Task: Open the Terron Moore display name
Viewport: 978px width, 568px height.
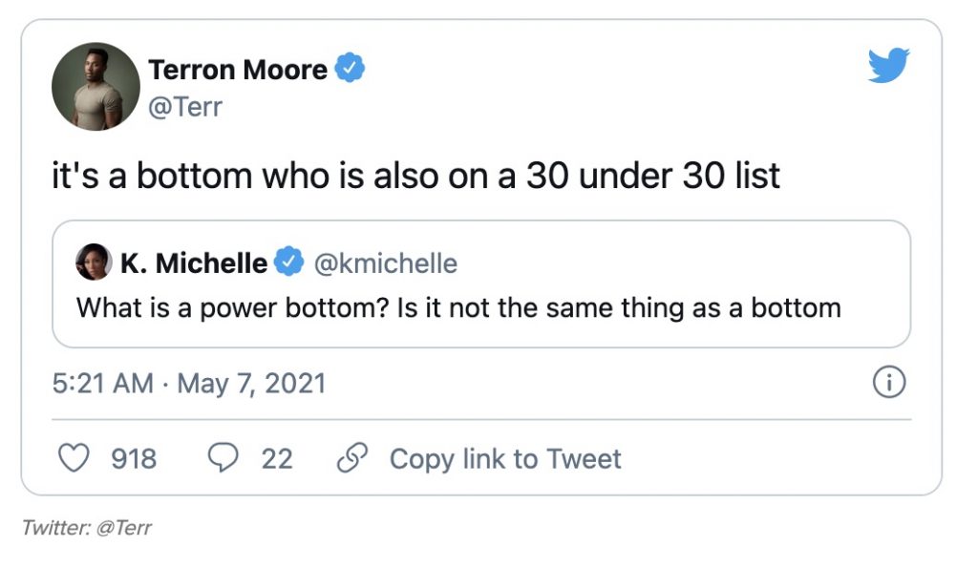Action: (238, 70)
